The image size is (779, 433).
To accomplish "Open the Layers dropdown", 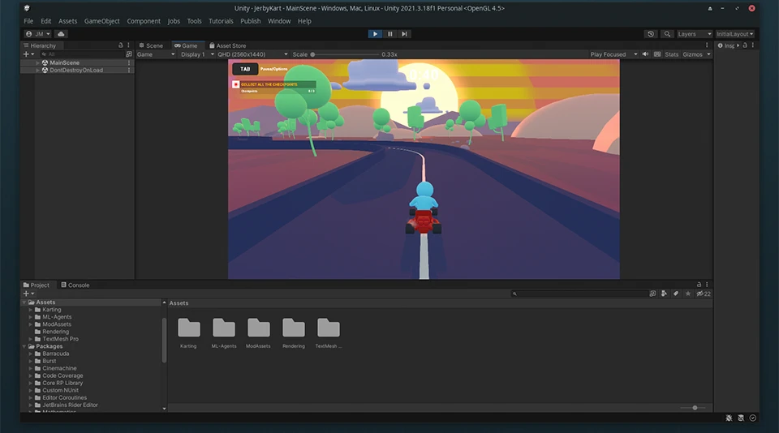I will point(694,34).
